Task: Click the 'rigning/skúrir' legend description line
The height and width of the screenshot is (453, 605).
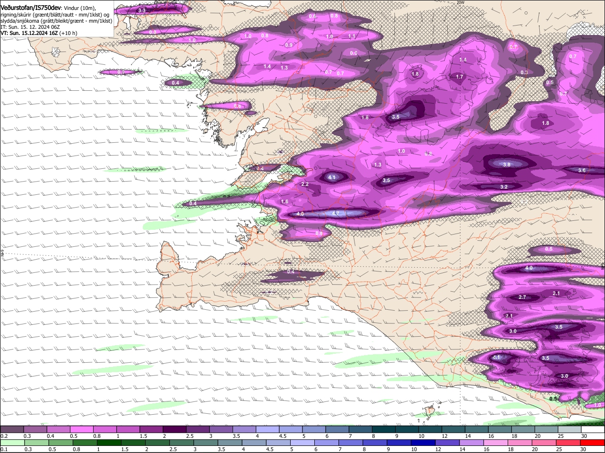Action: [55, 15]
